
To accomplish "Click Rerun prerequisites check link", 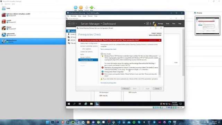I will point(109,49).
